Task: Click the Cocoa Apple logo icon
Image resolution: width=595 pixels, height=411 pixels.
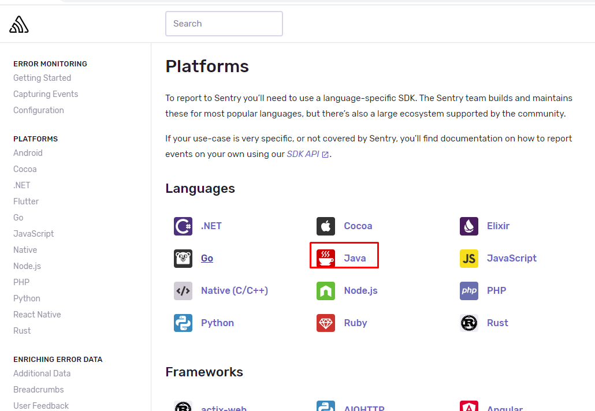Action: pyautogui.click(x=326, y=226)
